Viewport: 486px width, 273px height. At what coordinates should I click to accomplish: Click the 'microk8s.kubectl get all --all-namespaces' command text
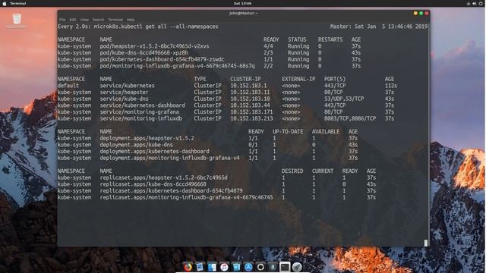click(156, 27)
